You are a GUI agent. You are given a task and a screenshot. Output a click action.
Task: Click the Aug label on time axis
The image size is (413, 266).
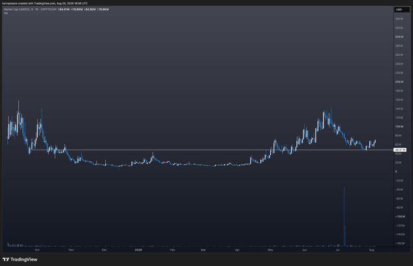[372, 250]
